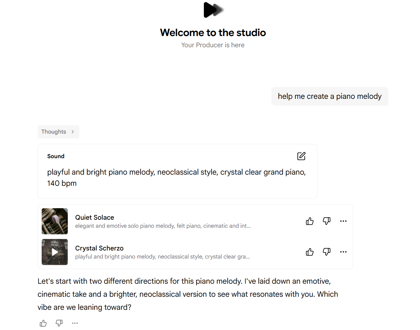Click the 'help me create a piano melody' message
The height and width of the screenshot is (330, 420).
pos(330,96)
